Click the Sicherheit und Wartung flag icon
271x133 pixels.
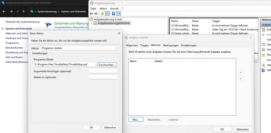tap(49, 25)
